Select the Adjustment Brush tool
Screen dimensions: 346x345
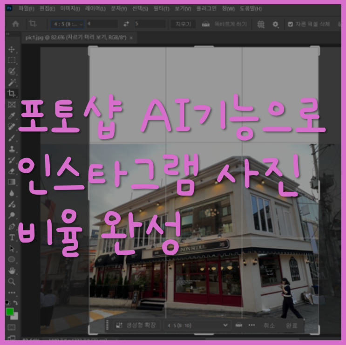[12, 204]
